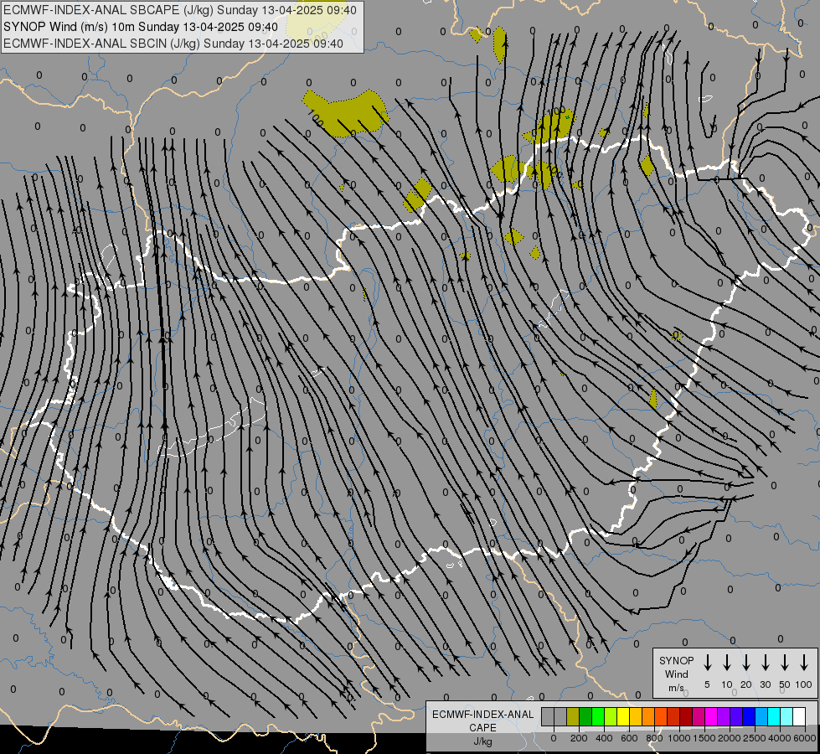The image size is (820, 754).
Task: Click the J/kg unit label in CAPE legend
Action: [482, 741]
